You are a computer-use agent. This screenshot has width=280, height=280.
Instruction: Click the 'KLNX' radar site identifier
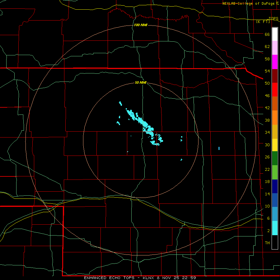pos(149,278)
